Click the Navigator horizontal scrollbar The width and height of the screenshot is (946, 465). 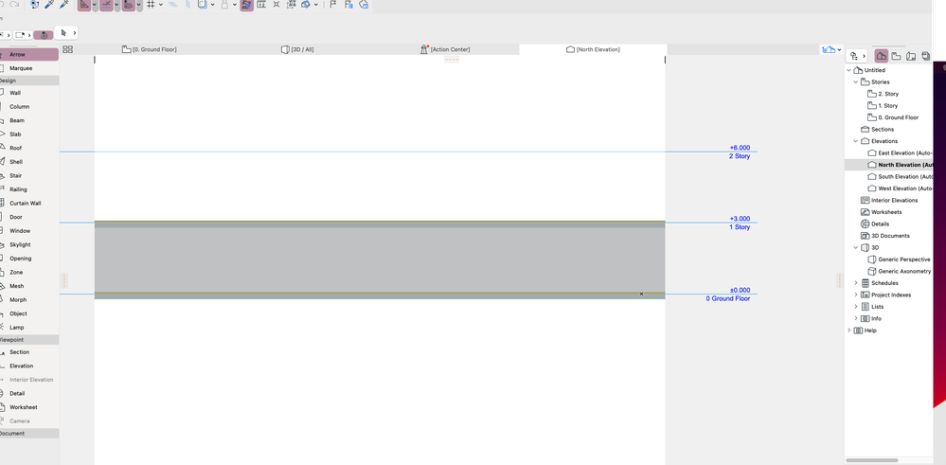pos(872,460)
